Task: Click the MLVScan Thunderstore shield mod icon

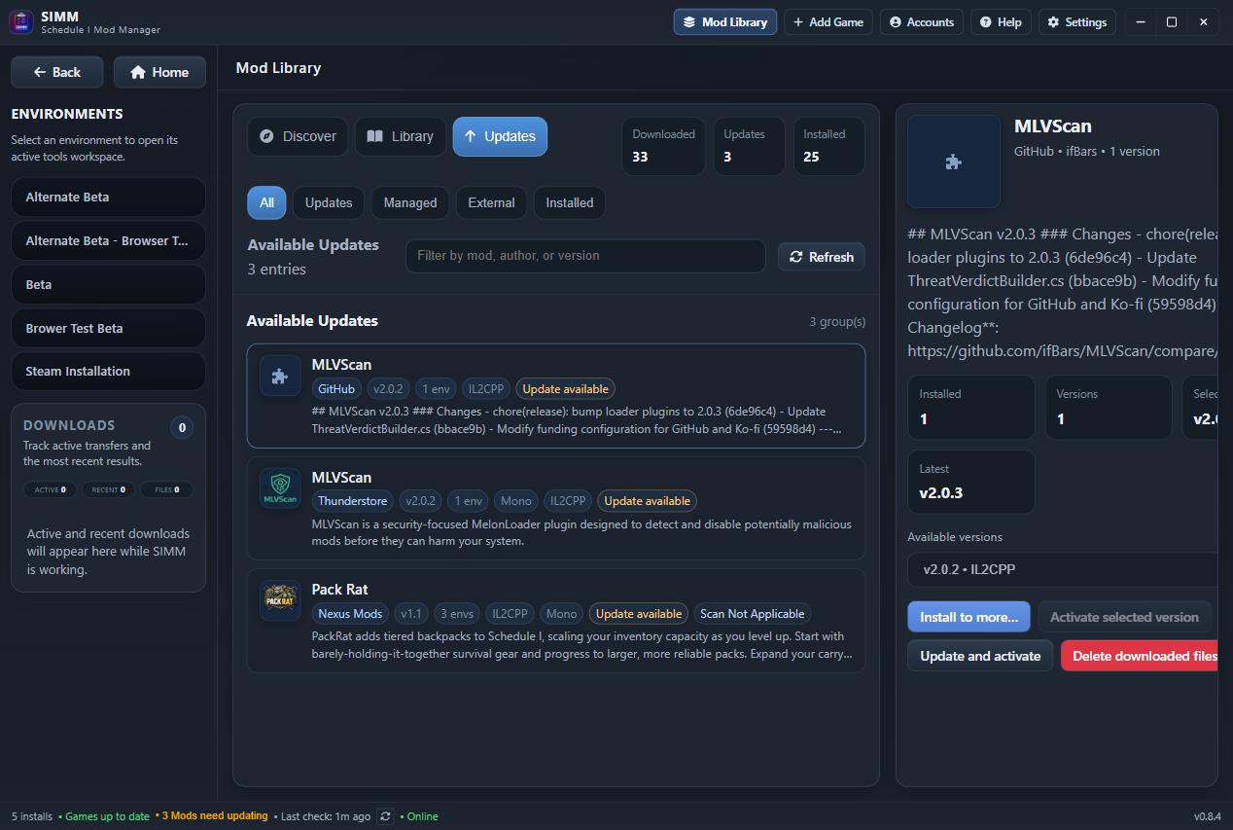Action: coord(280,488)
